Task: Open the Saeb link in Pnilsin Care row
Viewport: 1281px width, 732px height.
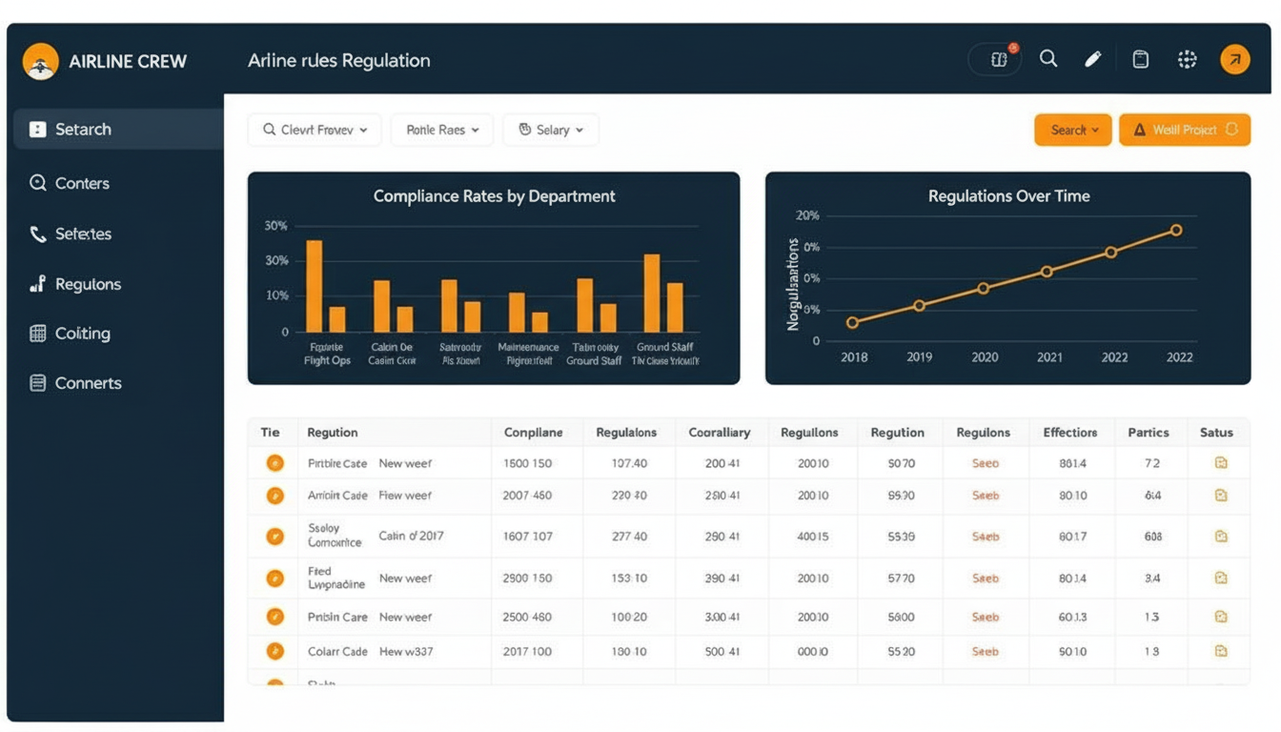Action: pyautogui.click(x=985, y=617)
